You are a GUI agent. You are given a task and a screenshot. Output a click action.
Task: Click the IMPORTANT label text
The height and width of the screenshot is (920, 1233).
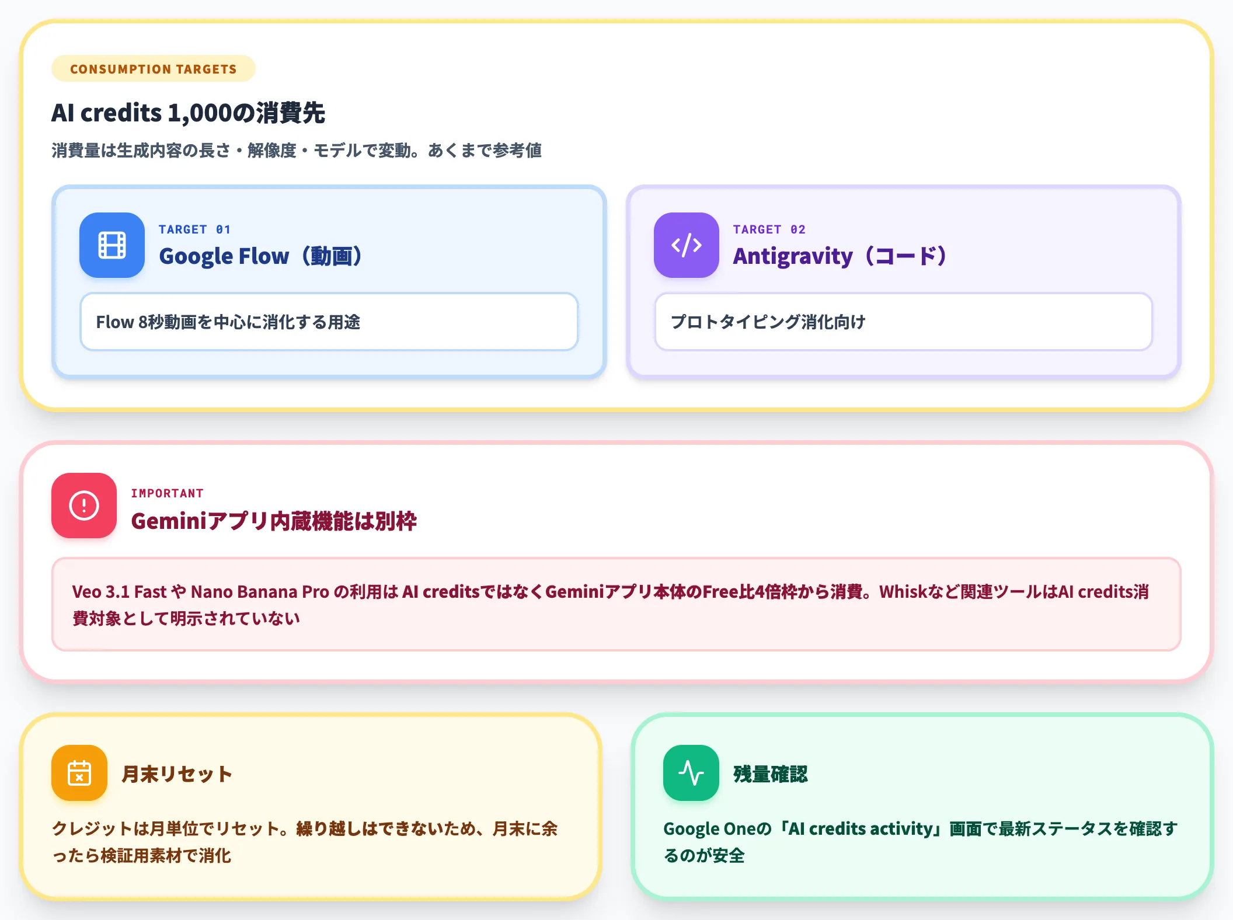click(x=167, y=493)
